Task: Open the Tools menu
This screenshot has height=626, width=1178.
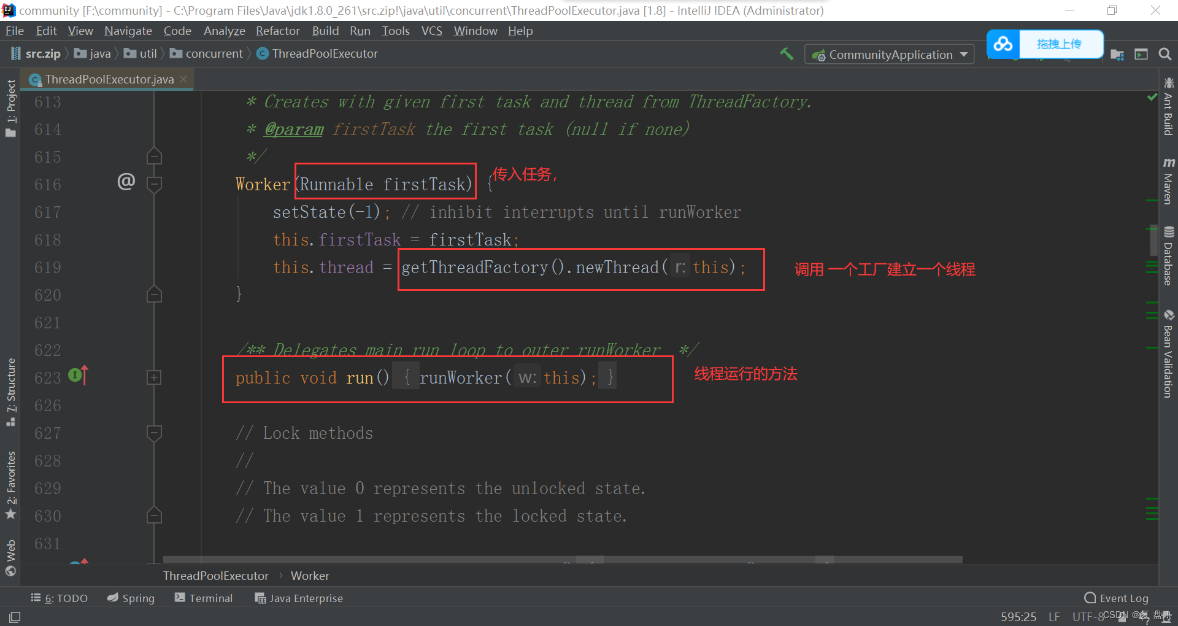Action: pyautogui.click(x=396, y=31)
